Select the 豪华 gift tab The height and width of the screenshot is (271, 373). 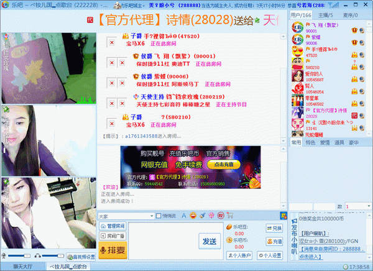click(x=354, y=142)
